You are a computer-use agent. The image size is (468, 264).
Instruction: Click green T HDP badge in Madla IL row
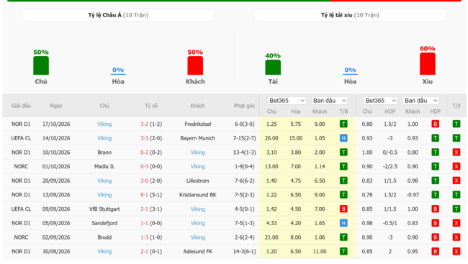(x=435, y=166)
